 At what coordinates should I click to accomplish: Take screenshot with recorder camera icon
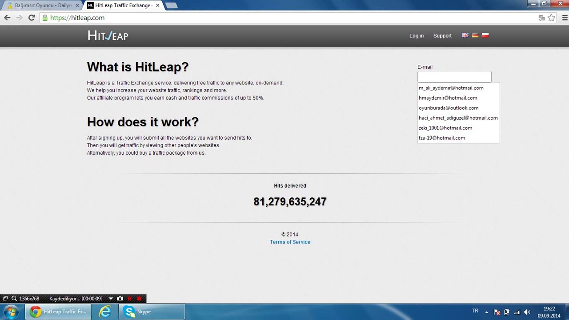click(x=120, y=299)
